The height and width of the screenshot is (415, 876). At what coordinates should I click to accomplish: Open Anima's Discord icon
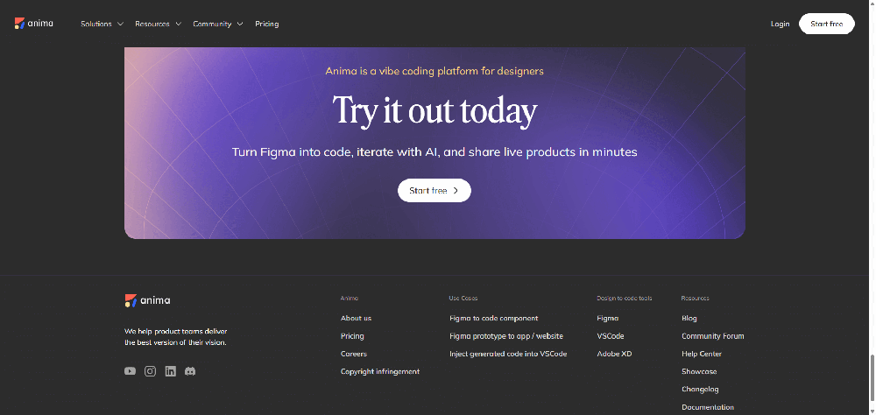tap(190, 371)
